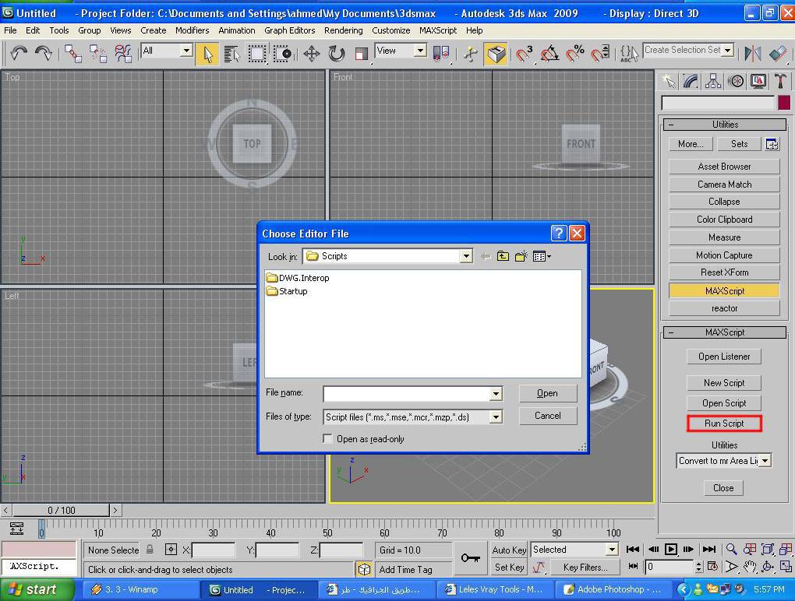Click the Open button in the dialog
The height and width of the screenshot is (601, 795).
548,393
